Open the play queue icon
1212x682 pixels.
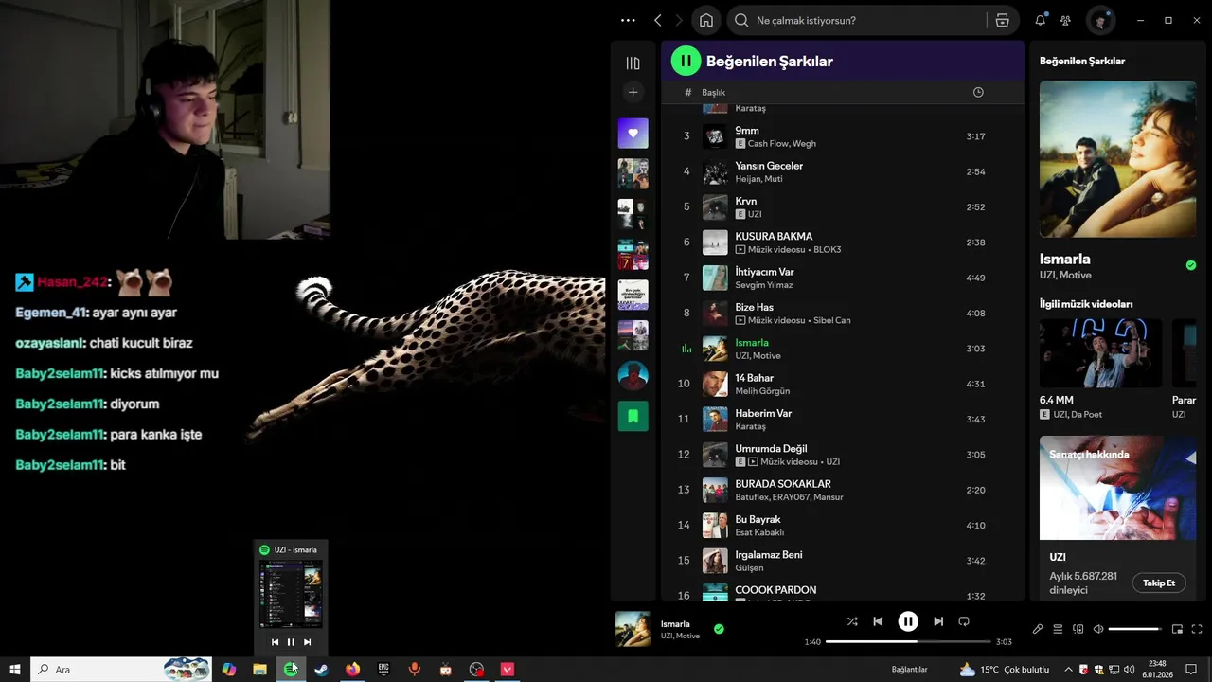[1058, 629]
